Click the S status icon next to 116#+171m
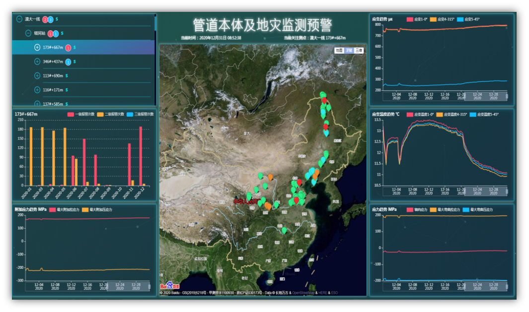 coord(66,90)
